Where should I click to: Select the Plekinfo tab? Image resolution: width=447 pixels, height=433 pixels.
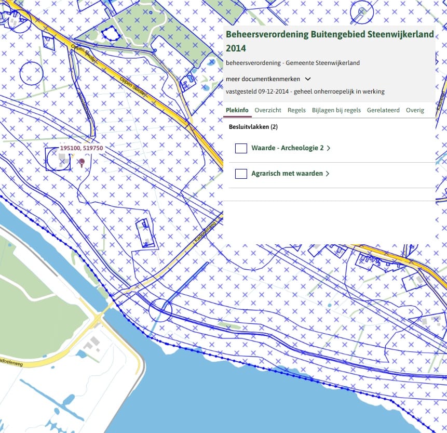pos(237,110)
